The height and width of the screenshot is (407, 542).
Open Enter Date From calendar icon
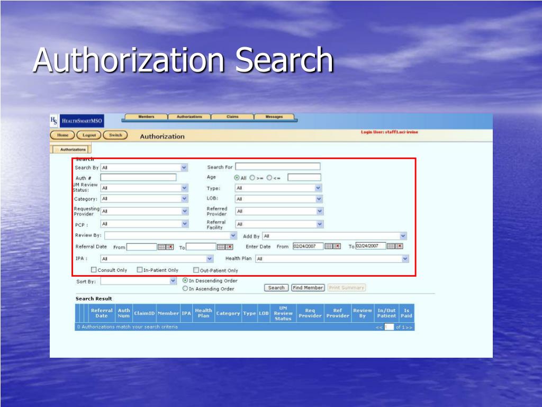coord(328,246)
